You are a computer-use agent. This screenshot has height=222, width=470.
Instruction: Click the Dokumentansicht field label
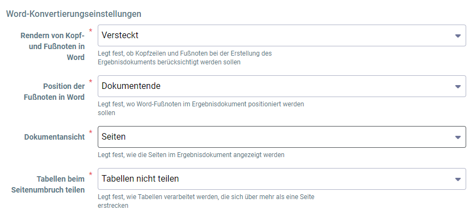click(x=55, y=137)
